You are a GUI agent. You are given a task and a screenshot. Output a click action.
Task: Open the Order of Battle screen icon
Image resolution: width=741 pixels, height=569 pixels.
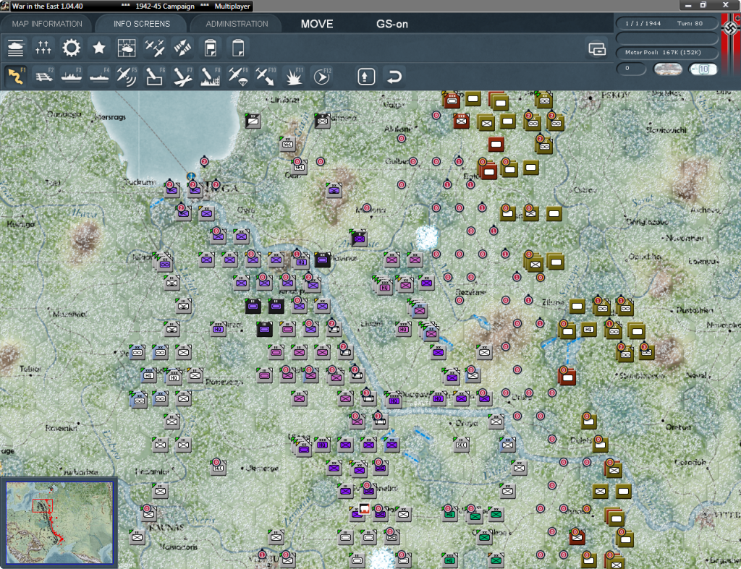pyautogui.click(x=16, y=48)
